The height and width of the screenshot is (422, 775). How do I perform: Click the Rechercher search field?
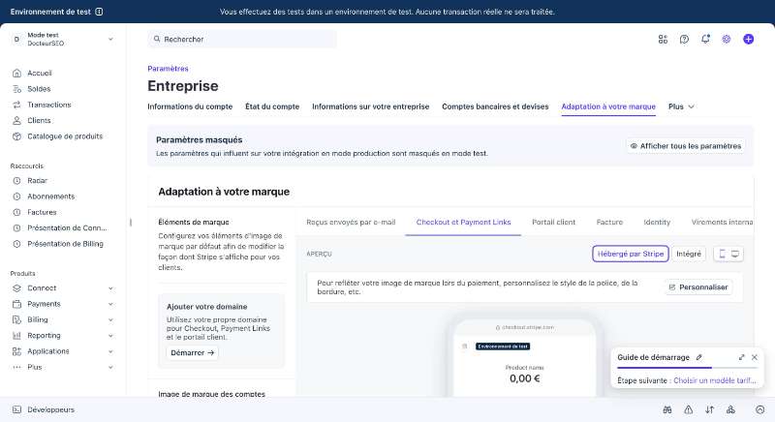[x=242, y=39]
